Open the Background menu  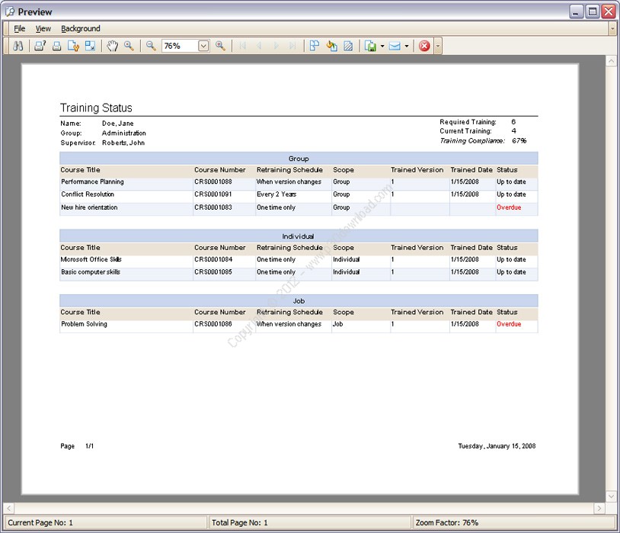click(81, 28)
